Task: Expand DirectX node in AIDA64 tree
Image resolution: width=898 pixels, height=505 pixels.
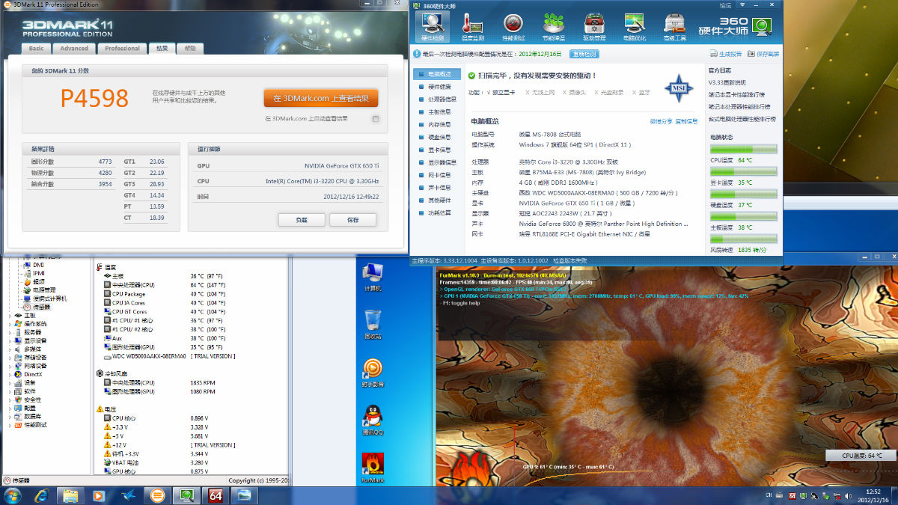Action: pos(10,374)
